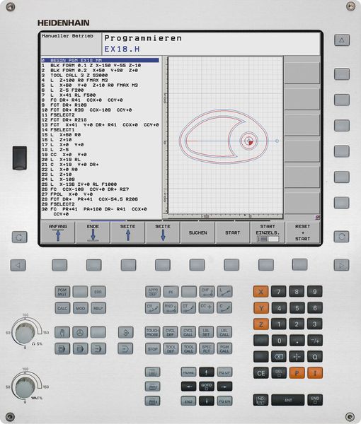
Task: Open the GOTO block jump key
Action: click(x=207, y=386)
